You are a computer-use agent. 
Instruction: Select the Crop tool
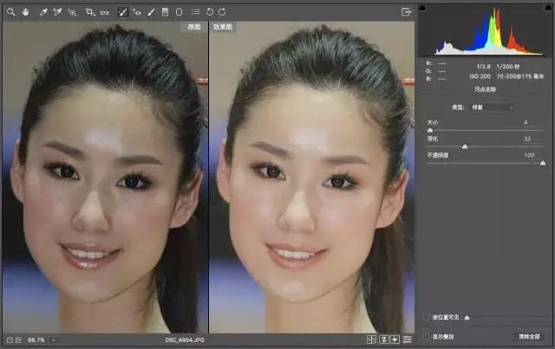click(90, 12)
